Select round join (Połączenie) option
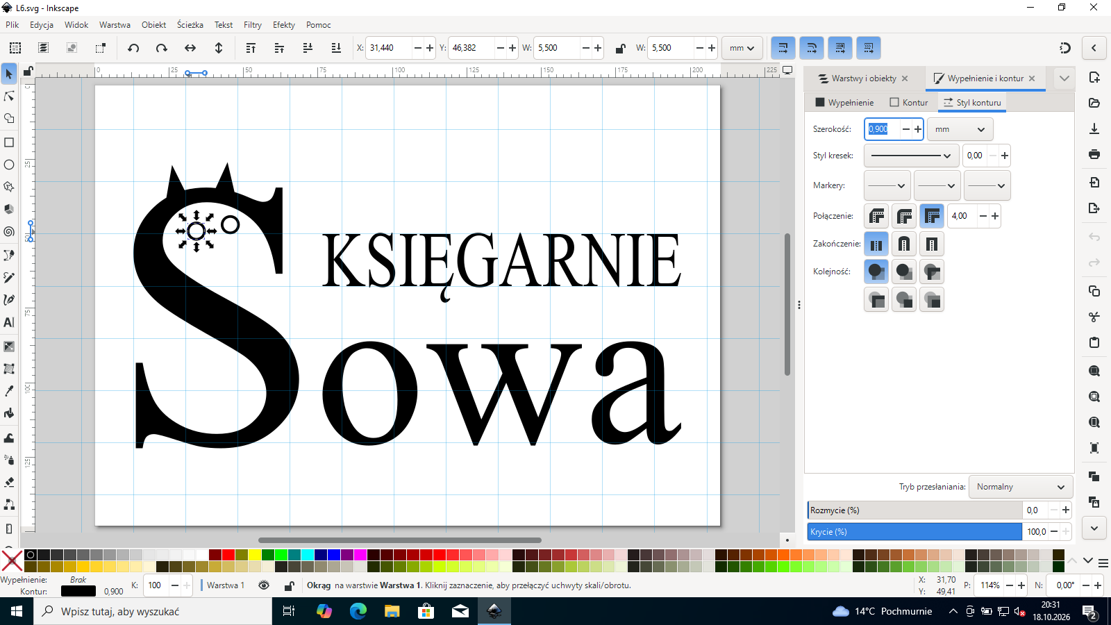The image size is (1111, 625). coord(904,216)
